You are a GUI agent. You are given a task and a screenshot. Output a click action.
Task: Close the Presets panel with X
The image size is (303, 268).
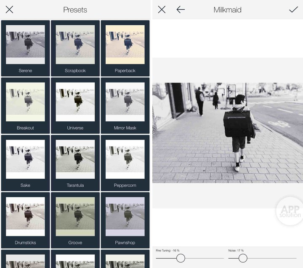(x=9, y=9)
